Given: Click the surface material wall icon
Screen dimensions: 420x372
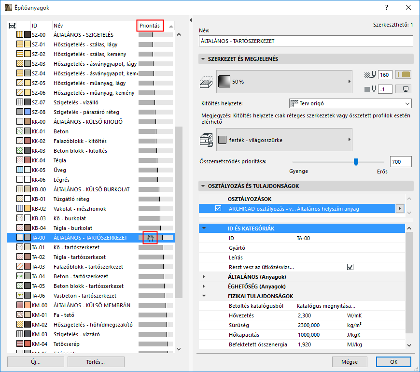Looking at the screenshot, I should pyautogui.click(x=206, y=140).
